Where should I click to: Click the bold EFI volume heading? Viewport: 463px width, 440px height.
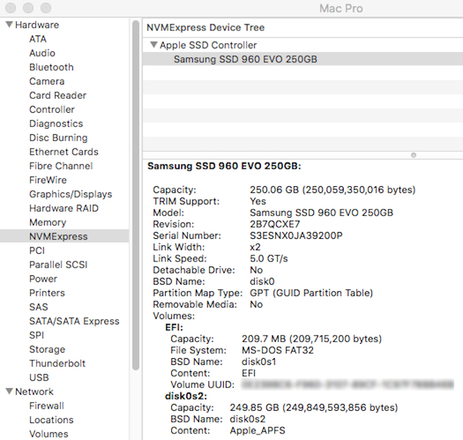(x=174, y=327)
